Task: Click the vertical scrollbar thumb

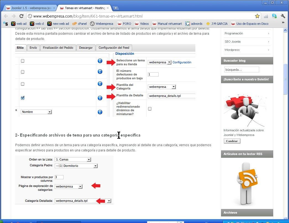Action: tap(285, 79)
